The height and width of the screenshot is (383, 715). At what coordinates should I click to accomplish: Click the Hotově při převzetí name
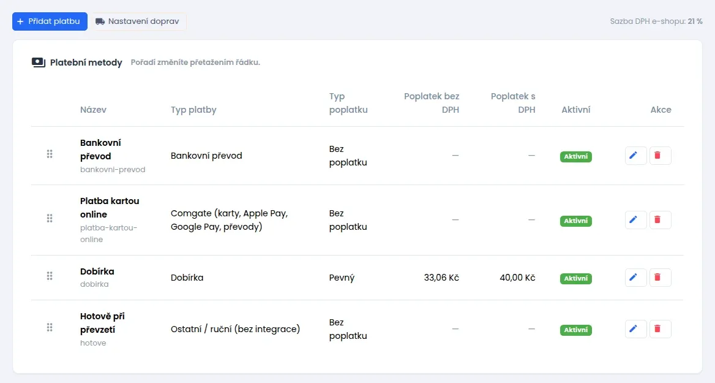(x=102, y=323)
